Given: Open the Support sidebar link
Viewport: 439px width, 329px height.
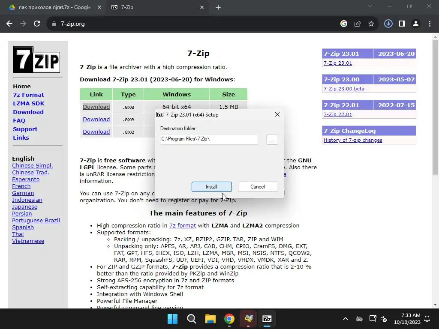Looking at the screenshot, I should coord(25,129).
